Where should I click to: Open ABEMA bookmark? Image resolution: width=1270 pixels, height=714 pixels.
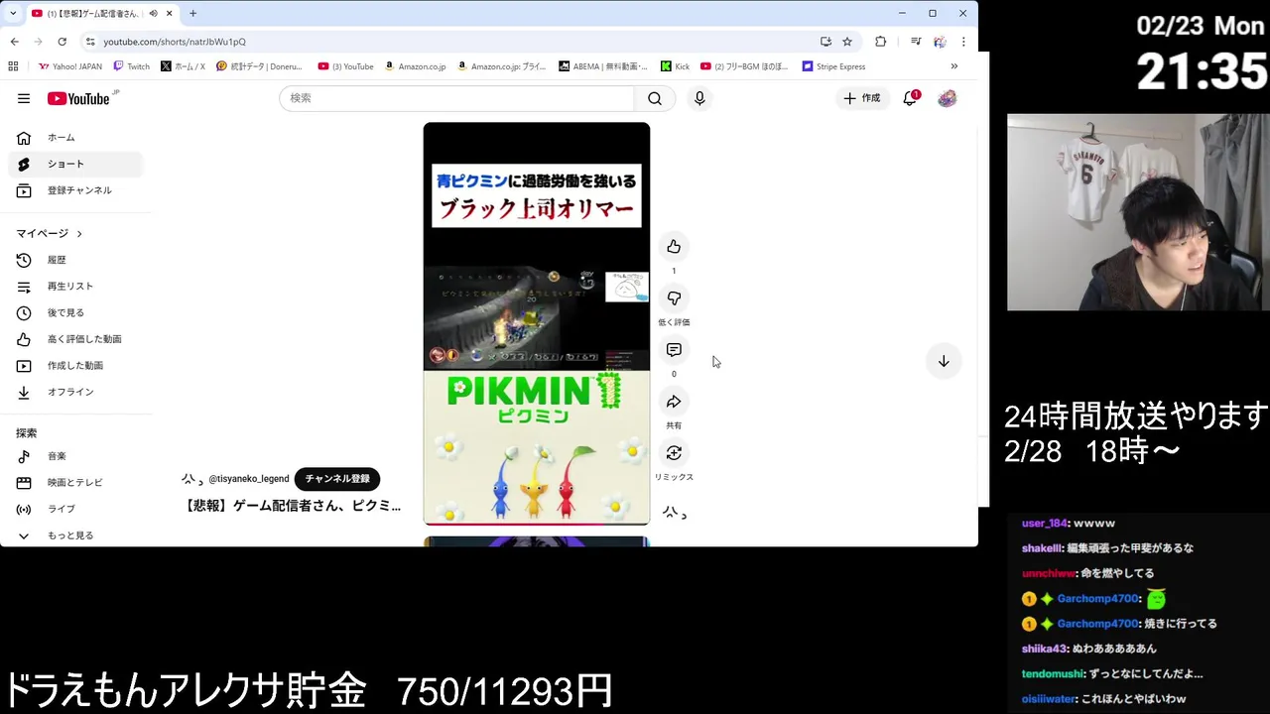pyautogui.click(x=602, y=66)
